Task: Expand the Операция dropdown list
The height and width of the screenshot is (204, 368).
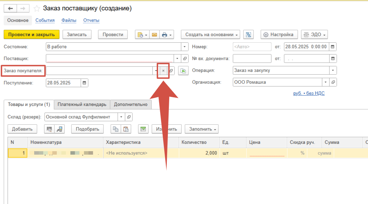Action: tap(333, 71)
